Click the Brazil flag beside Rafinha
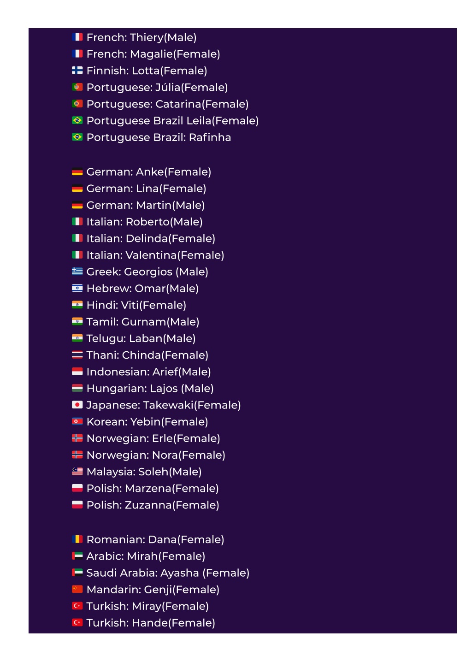 (x=77, y=137)
